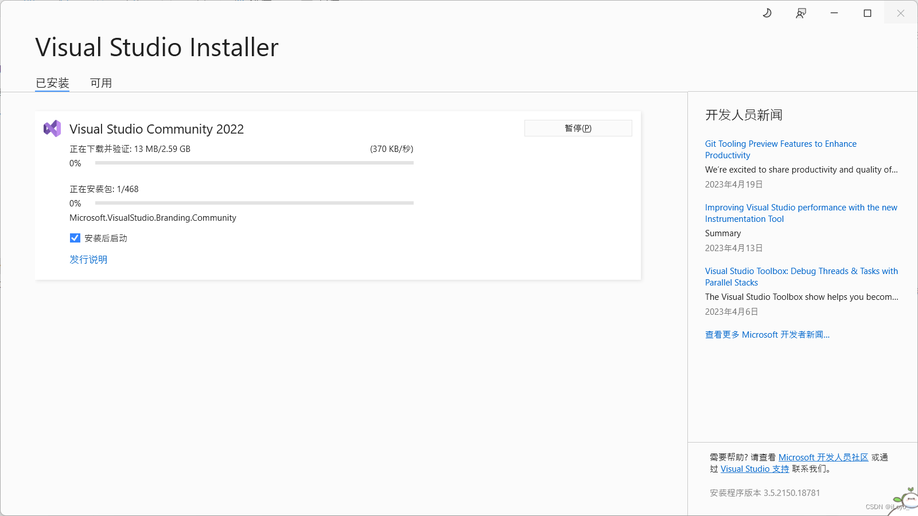Open Microsoft 开发人员社区 link
The image size is (918, 516).
click(823, 458)
